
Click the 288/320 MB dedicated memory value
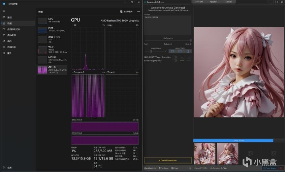(x=103, y=151)
